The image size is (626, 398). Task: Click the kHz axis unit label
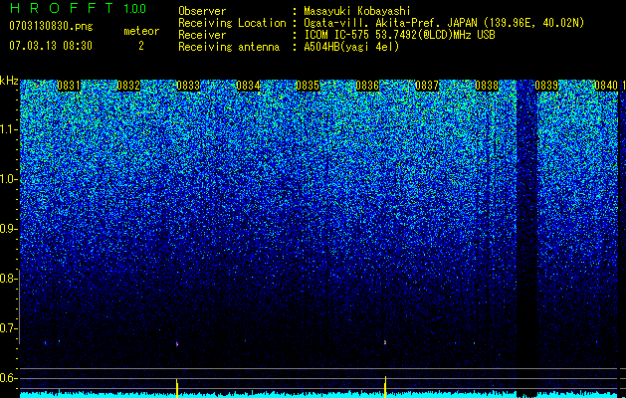[9, 81]
